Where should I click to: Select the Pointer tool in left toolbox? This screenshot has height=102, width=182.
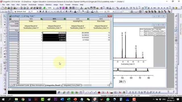coord(5,16)
